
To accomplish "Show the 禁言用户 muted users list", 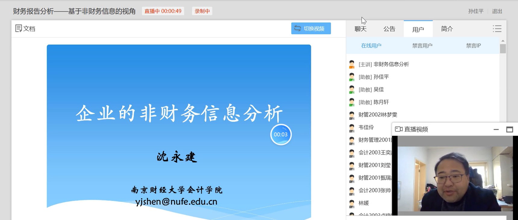I will click(x=422, y=46).
